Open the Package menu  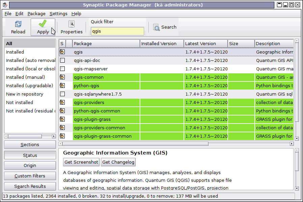coord(36,14)
